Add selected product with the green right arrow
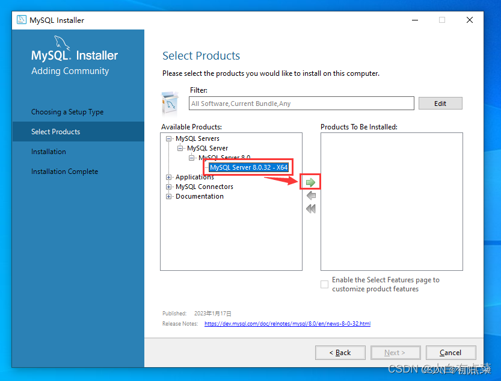This screenshot has height=381, width=501. [x=310, y=182]
